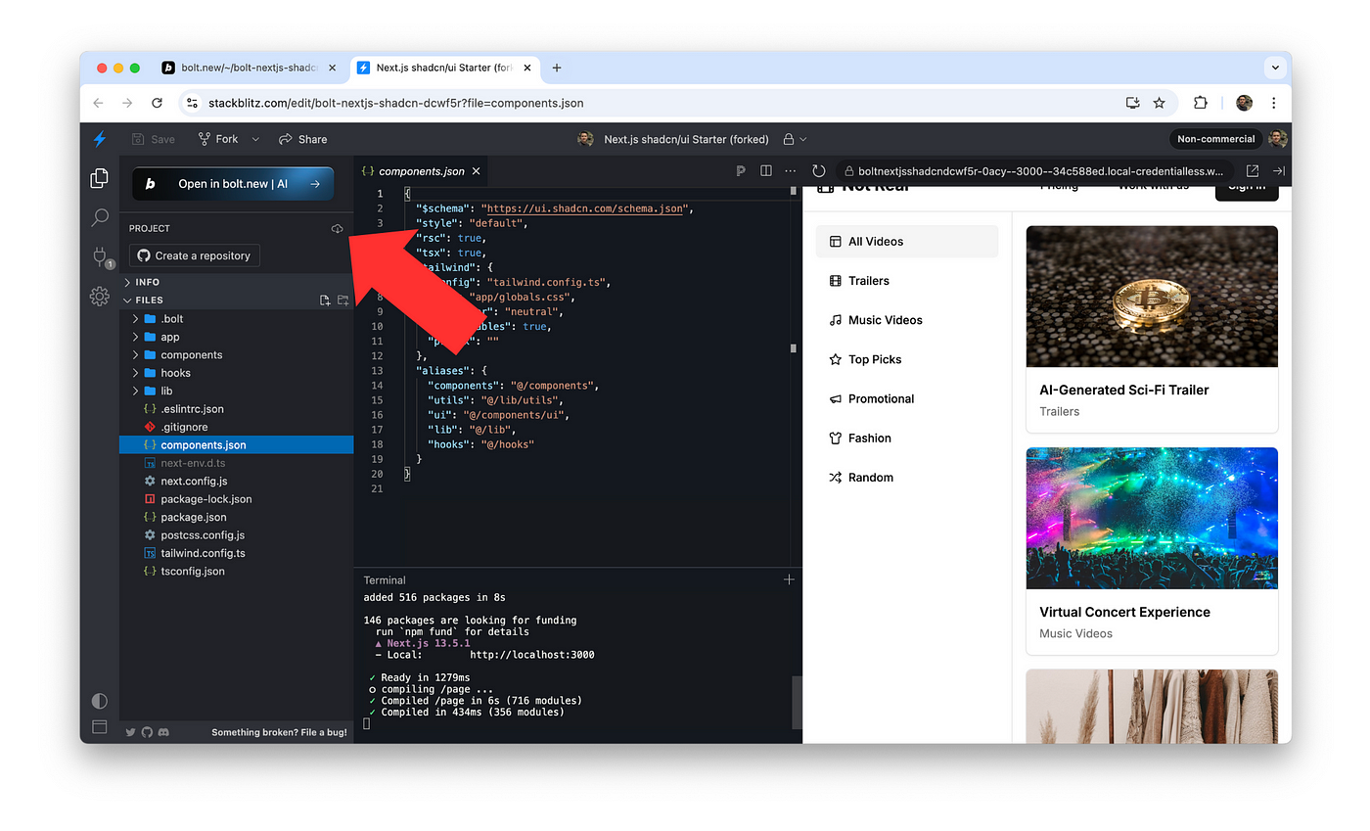Click the Share button
Image resolution: width=1370 pixels, height=831 pixels.
pos(302,139)
